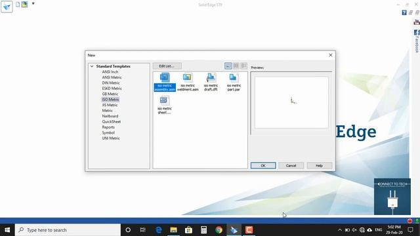420x236 pixels.
Task: Click Cancel in the New dialog
Action: coord(291,166)
